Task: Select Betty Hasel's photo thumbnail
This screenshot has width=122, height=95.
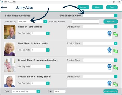Action: [x=10, y=81]
